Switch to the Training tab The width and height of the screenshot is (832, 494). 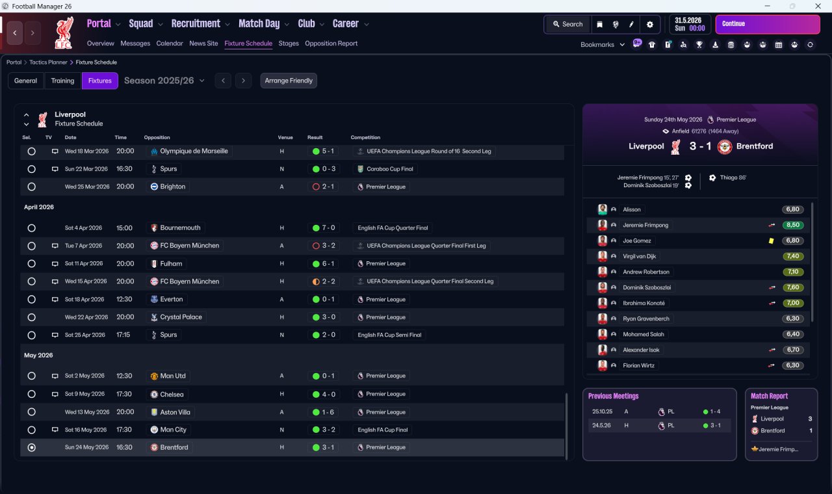62,81
